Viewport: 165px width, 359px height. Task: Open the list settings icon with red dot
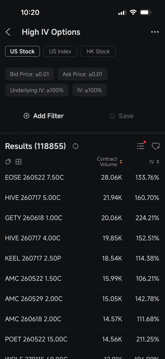tap(141, 146)
